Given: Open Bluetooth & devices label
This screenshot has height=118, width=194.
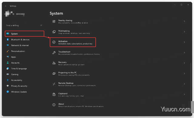Looking at the screenshot, I should pos(20,40).
